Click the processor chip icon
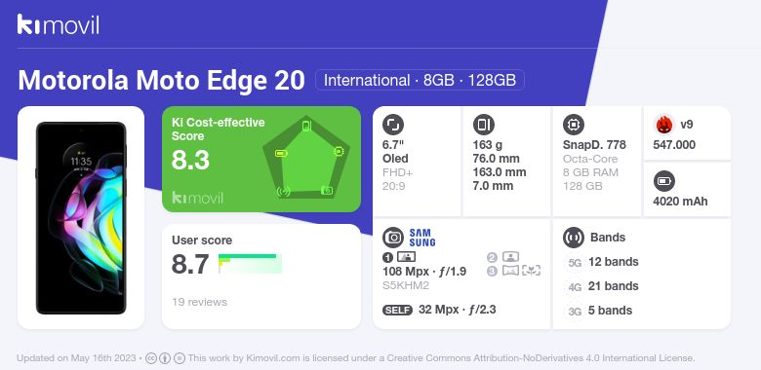The height and width of the screenshot is (370, 761). [x=573, y=125]
